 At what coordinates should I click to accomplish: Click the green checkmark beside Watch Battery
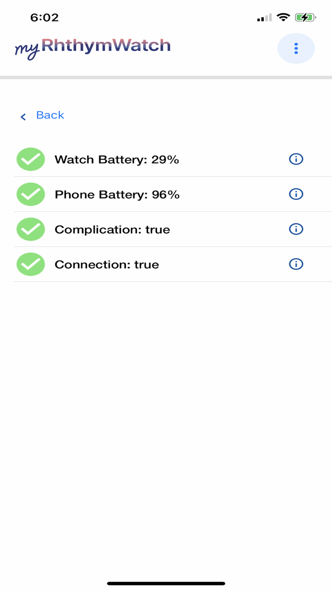pyautogui.click(x=30, y=159)
